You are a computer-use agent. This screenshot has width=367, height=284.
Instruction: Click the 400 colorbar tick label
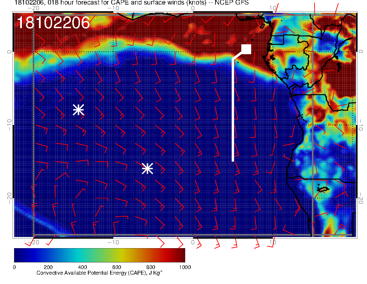(x=82, y=267)
